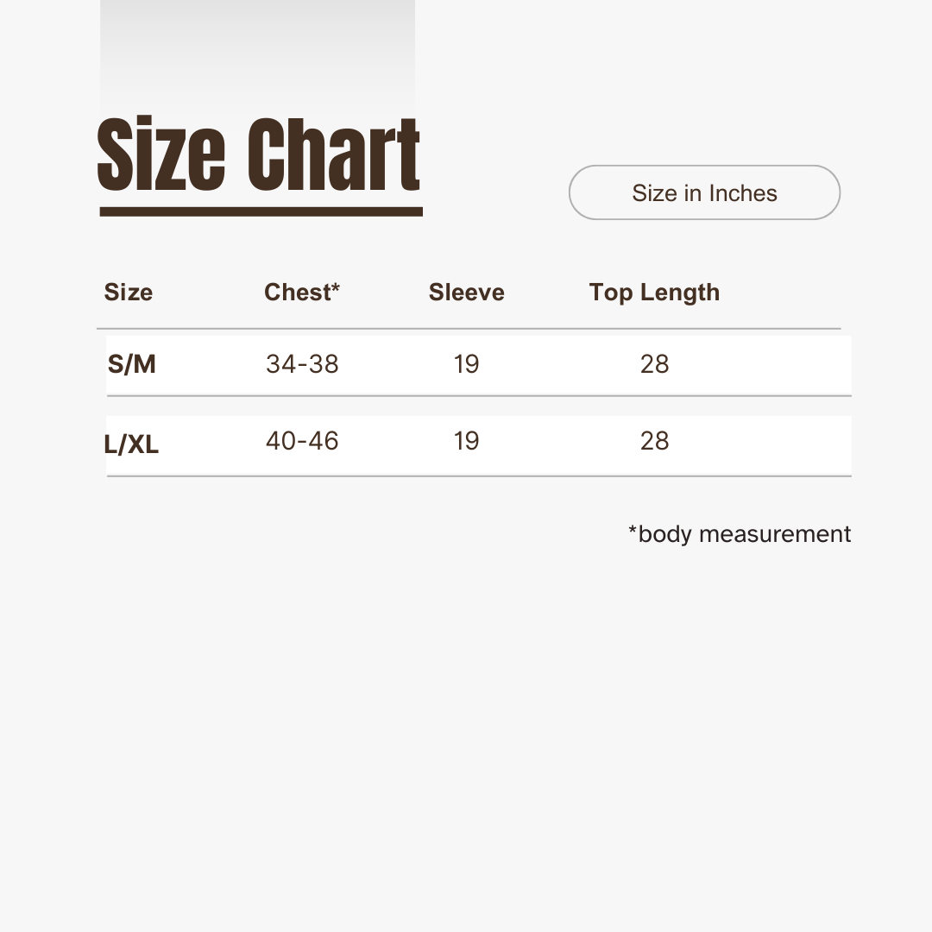932x932 pixels.
Task: Select the top length 28 in the S/M row
Action: click(x=655, y=364)
